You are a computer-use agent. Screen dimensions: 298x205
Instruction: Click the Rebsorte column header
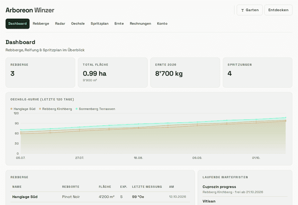pyautogui.click(x=70, y=187)
